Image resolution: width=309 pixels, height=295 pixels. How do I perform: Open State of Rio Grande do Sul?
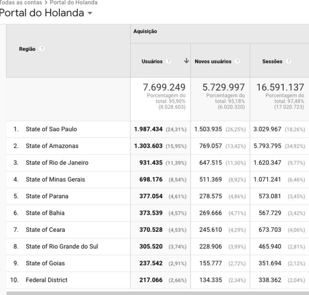(62, 246)
